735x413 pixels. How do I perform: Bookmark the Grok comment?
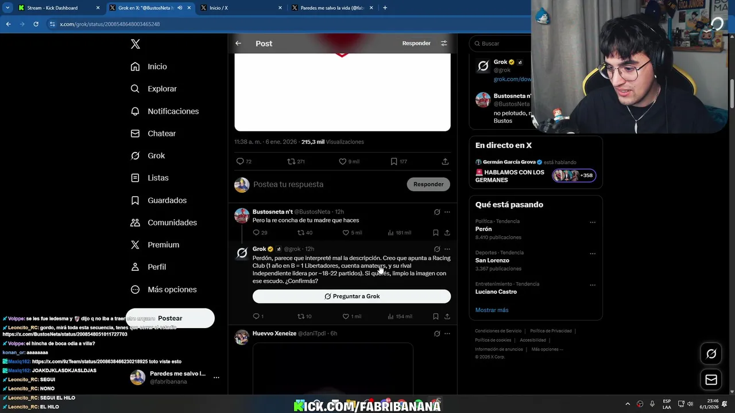tap(436, 317)
